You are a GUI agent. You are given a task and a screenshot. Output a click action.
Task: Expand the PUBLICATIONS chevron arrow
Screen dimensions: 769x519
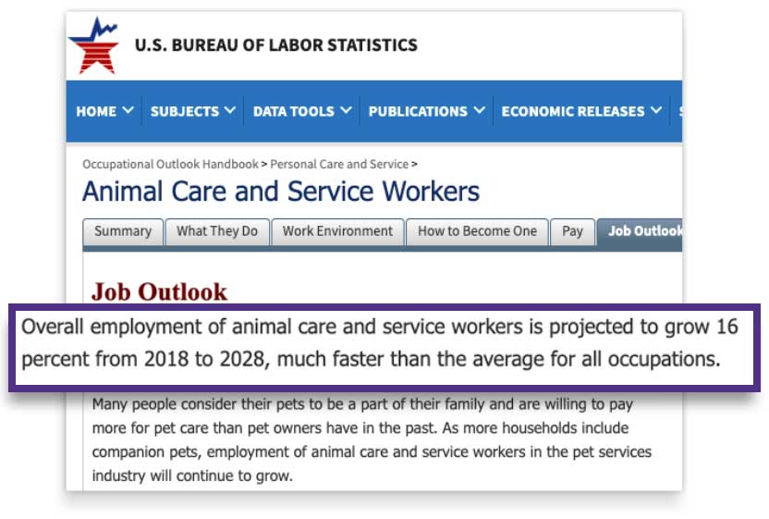480,111
